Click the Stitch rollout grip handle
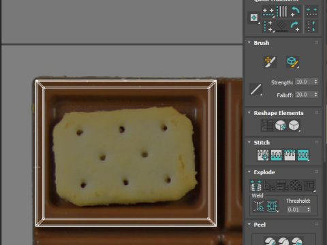The height and width of the screenshot is (245, 327). pyautogui.click(x=317, y=142)
